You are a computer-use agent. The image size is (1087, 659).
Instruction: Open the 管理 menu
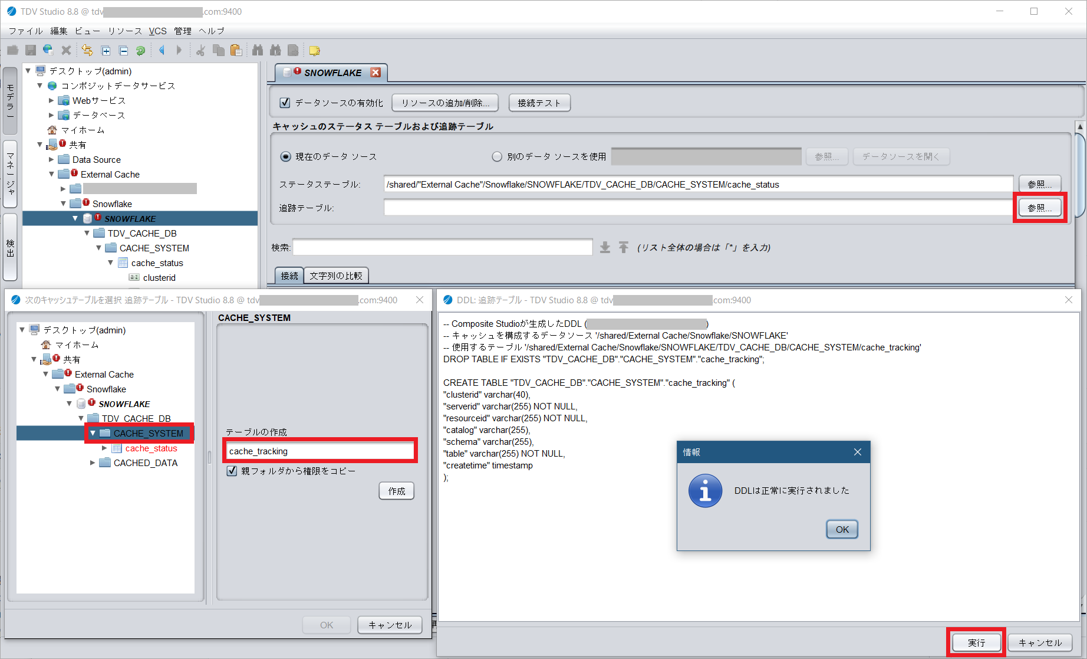click(183, 31)
